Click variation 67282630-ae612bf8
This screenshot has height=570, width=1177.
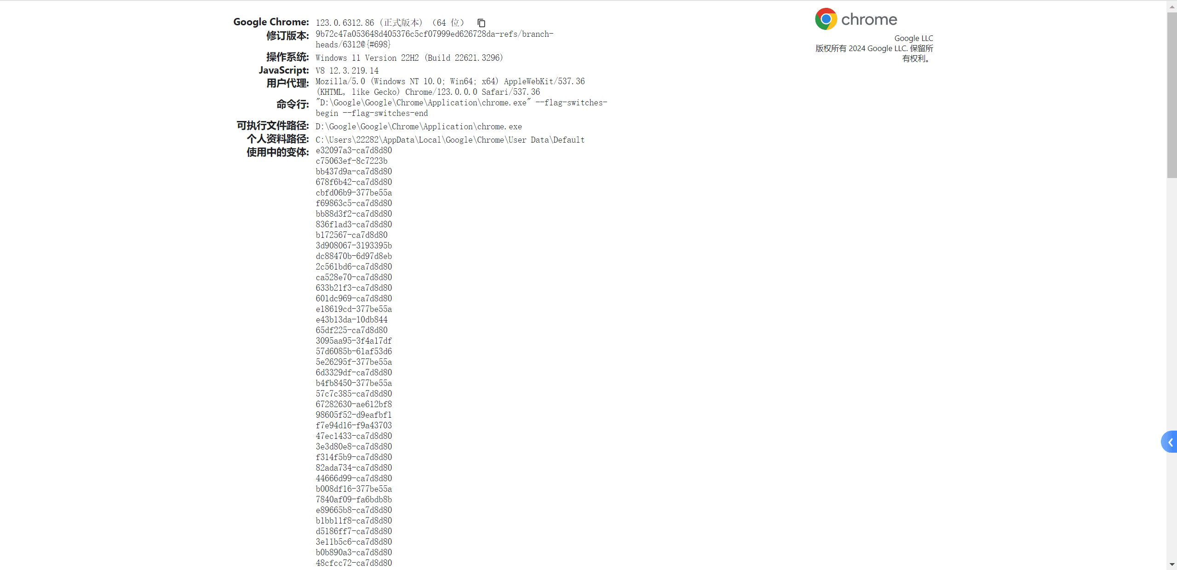(x=354, y=404)
